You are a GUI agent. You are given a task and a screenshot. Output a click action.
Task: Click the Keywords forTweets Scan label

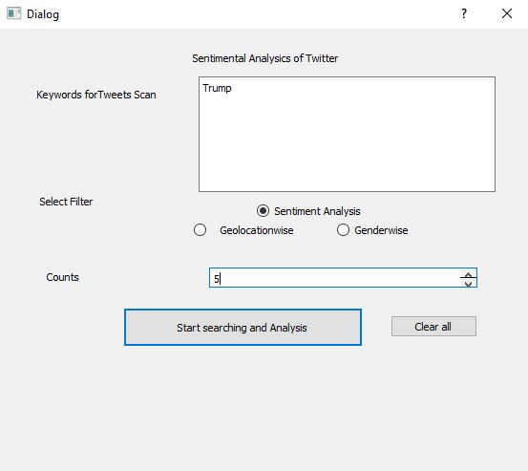(x=96, y=95)
